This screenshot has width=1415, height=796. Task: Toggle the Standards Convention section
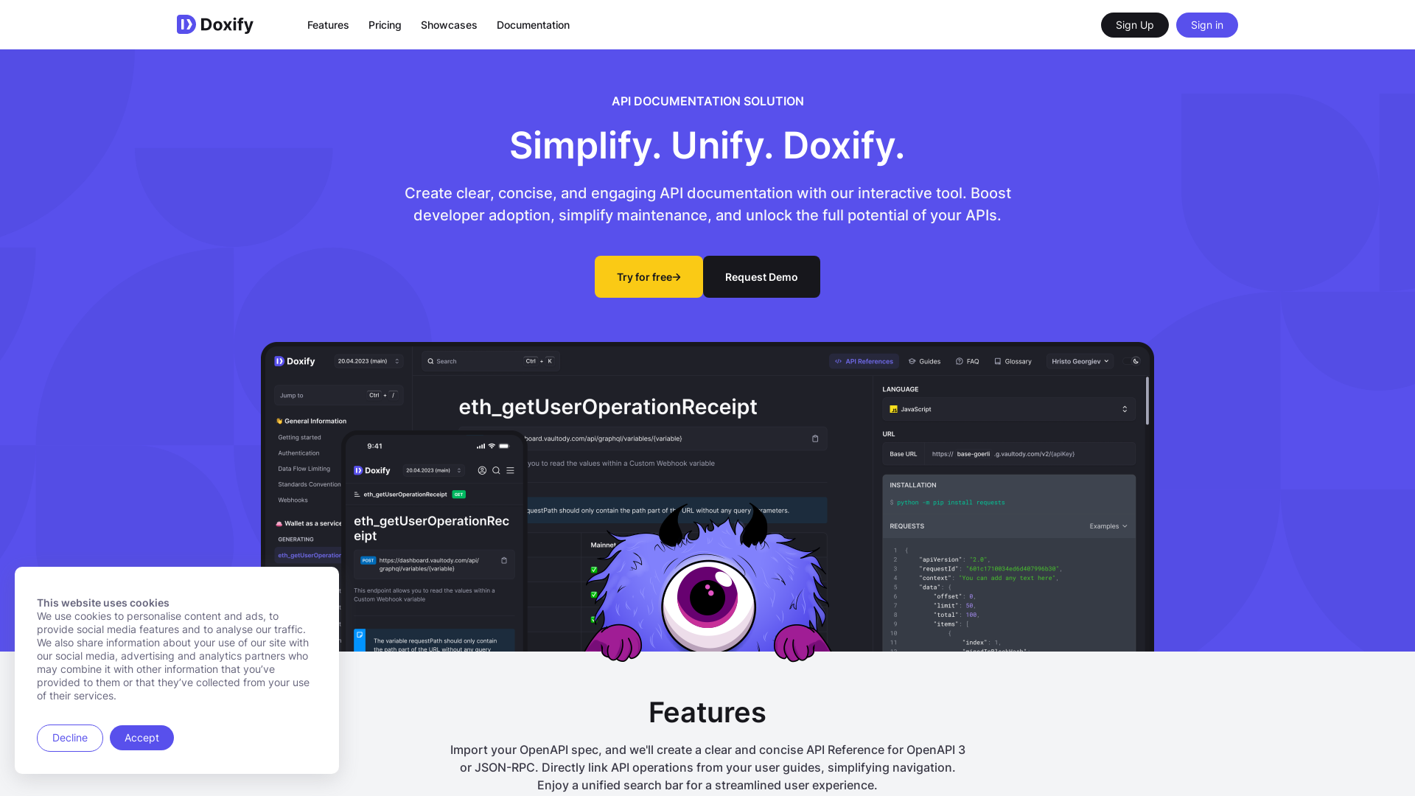309,484
